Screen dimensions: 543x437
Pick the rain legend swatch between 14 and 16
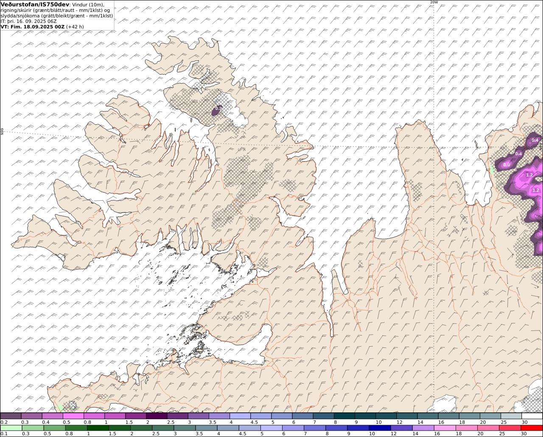pyautogui.click(x=423, y=428)
